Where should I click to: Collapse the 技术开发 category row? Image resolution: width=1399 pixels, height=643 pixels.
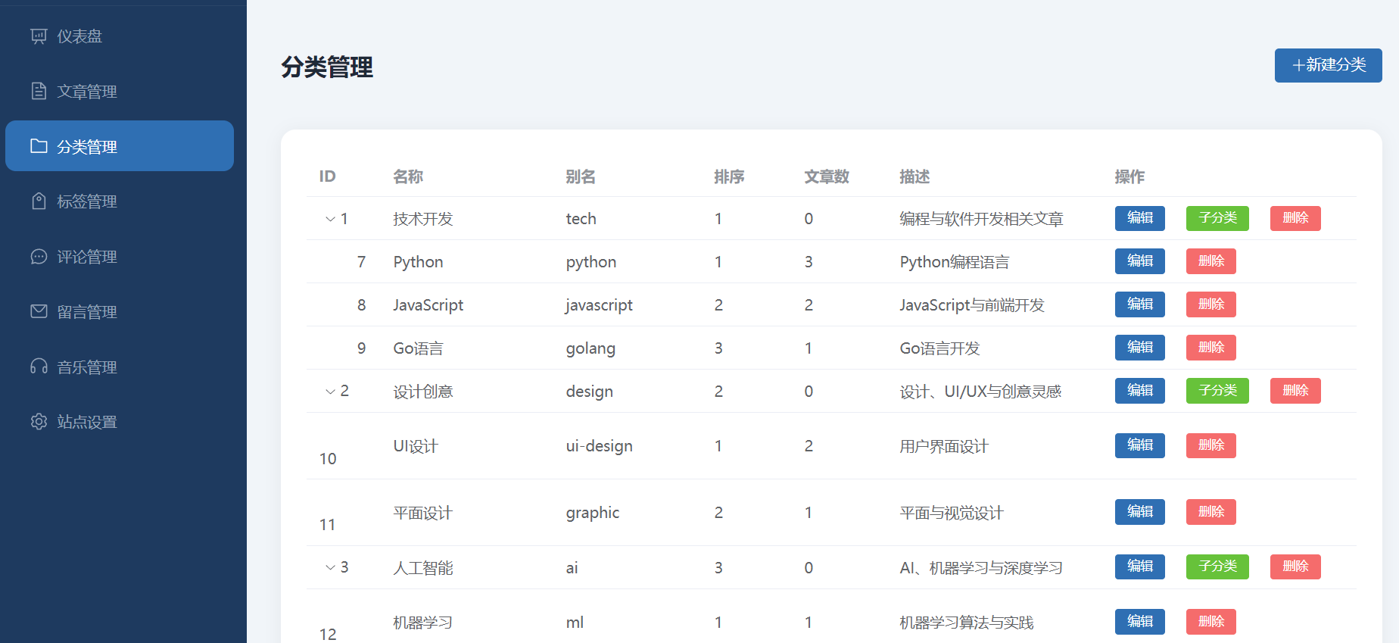click(330, 219)
